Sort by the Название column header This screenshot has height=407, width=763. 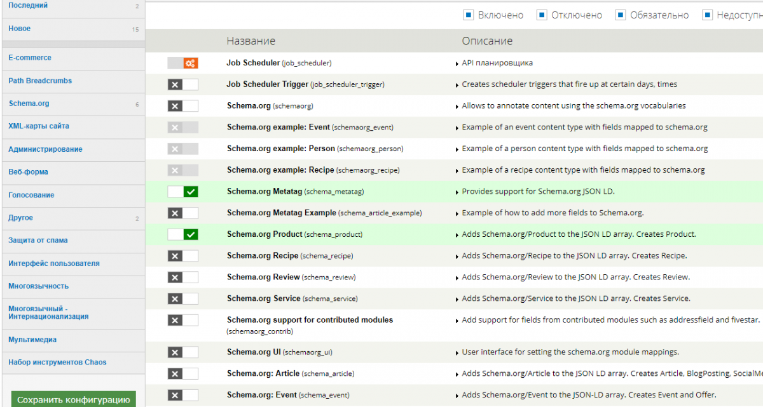point(251,41)
